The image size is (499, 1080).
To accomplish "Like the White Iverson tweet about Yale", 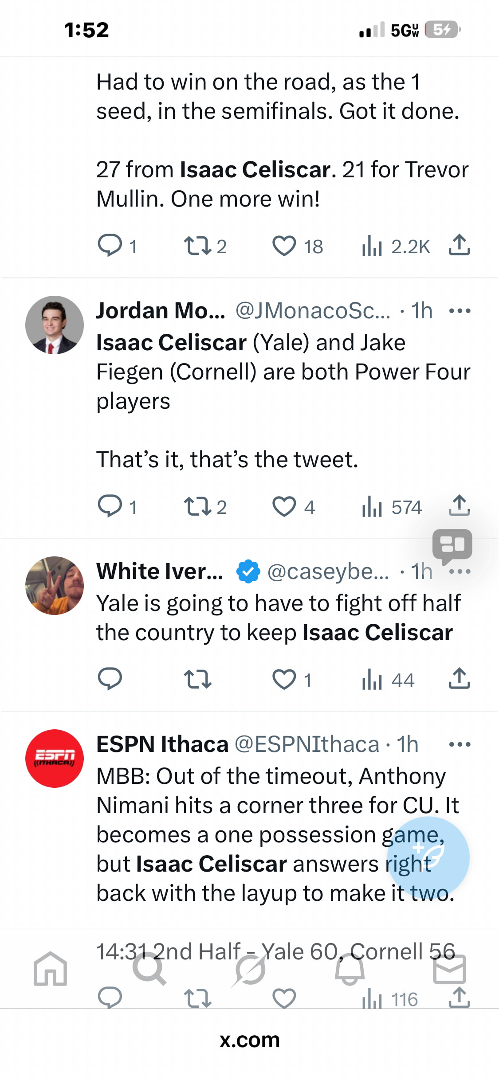I will coord(284,680).
